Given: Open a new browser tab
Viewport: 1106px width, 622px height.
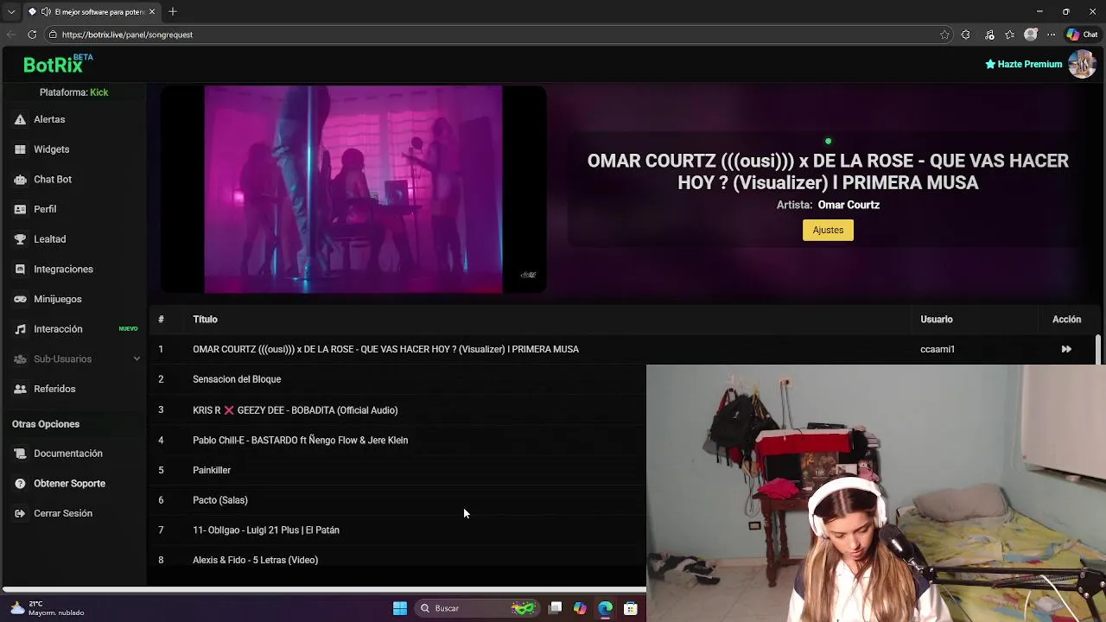Looking at the screenshot, I should click(173, 11).
